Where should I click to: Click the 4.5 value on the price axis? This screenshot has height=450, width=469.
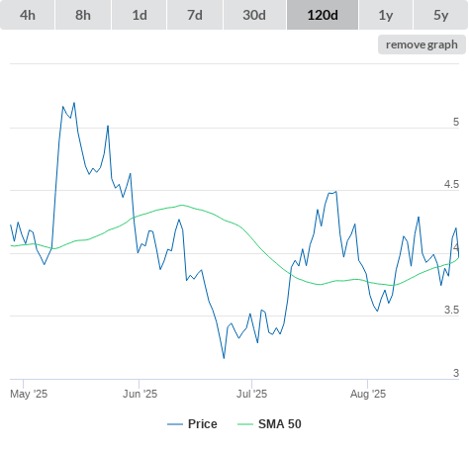[x=451, y=184]
